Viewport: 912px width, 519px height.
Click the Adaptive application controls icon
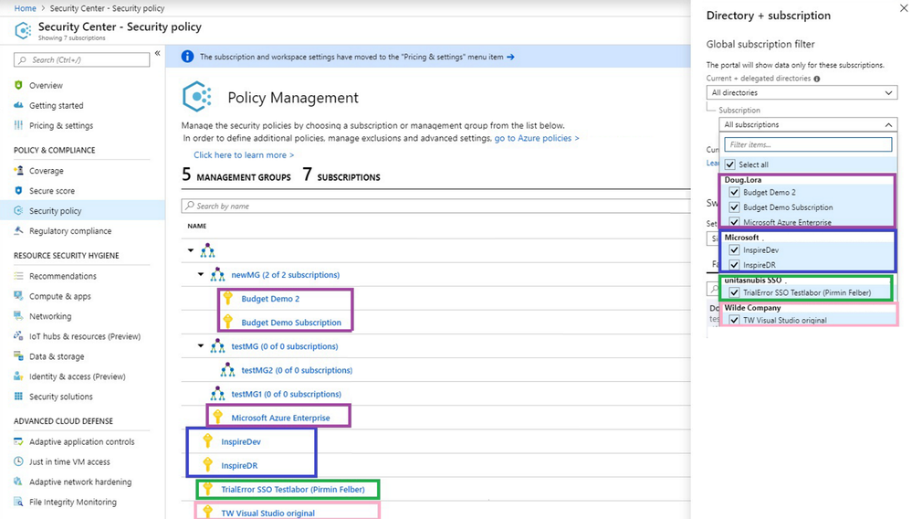(18, 441)
